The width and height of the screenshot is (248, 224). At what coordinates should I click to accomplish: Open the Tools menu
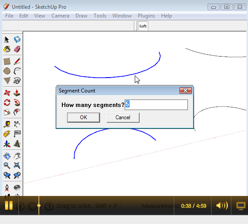tap(100, 16)
